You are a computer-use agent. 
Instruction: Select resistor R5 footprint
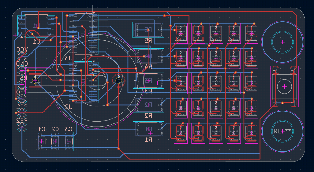pos(148,30)
